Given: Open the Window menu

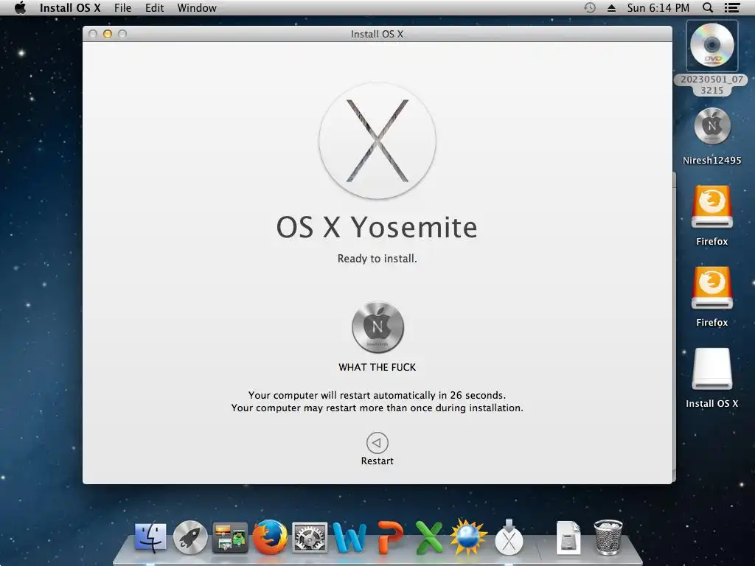Looking at the screenshot, I should [x=196, y=7].
